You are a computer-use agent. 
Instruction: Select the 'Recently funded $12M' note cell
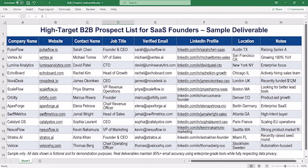pos(281,81)
